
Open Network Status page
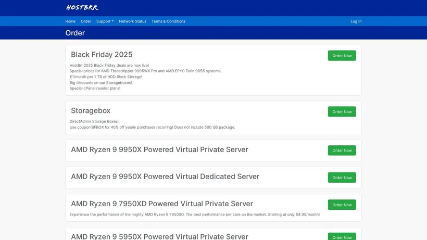coord(133,21)
